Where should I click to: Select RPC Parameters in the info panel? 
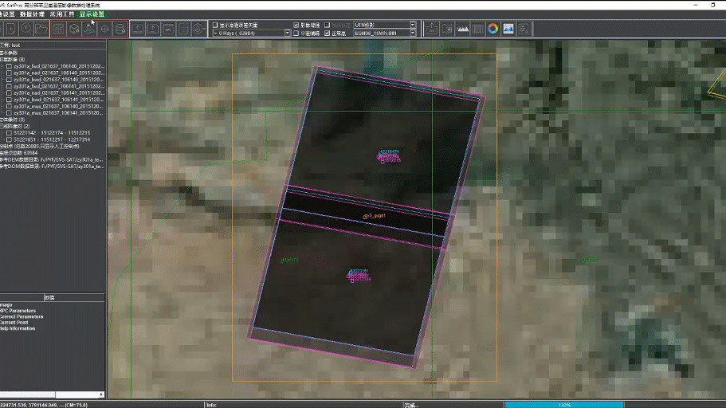(18, 311)
